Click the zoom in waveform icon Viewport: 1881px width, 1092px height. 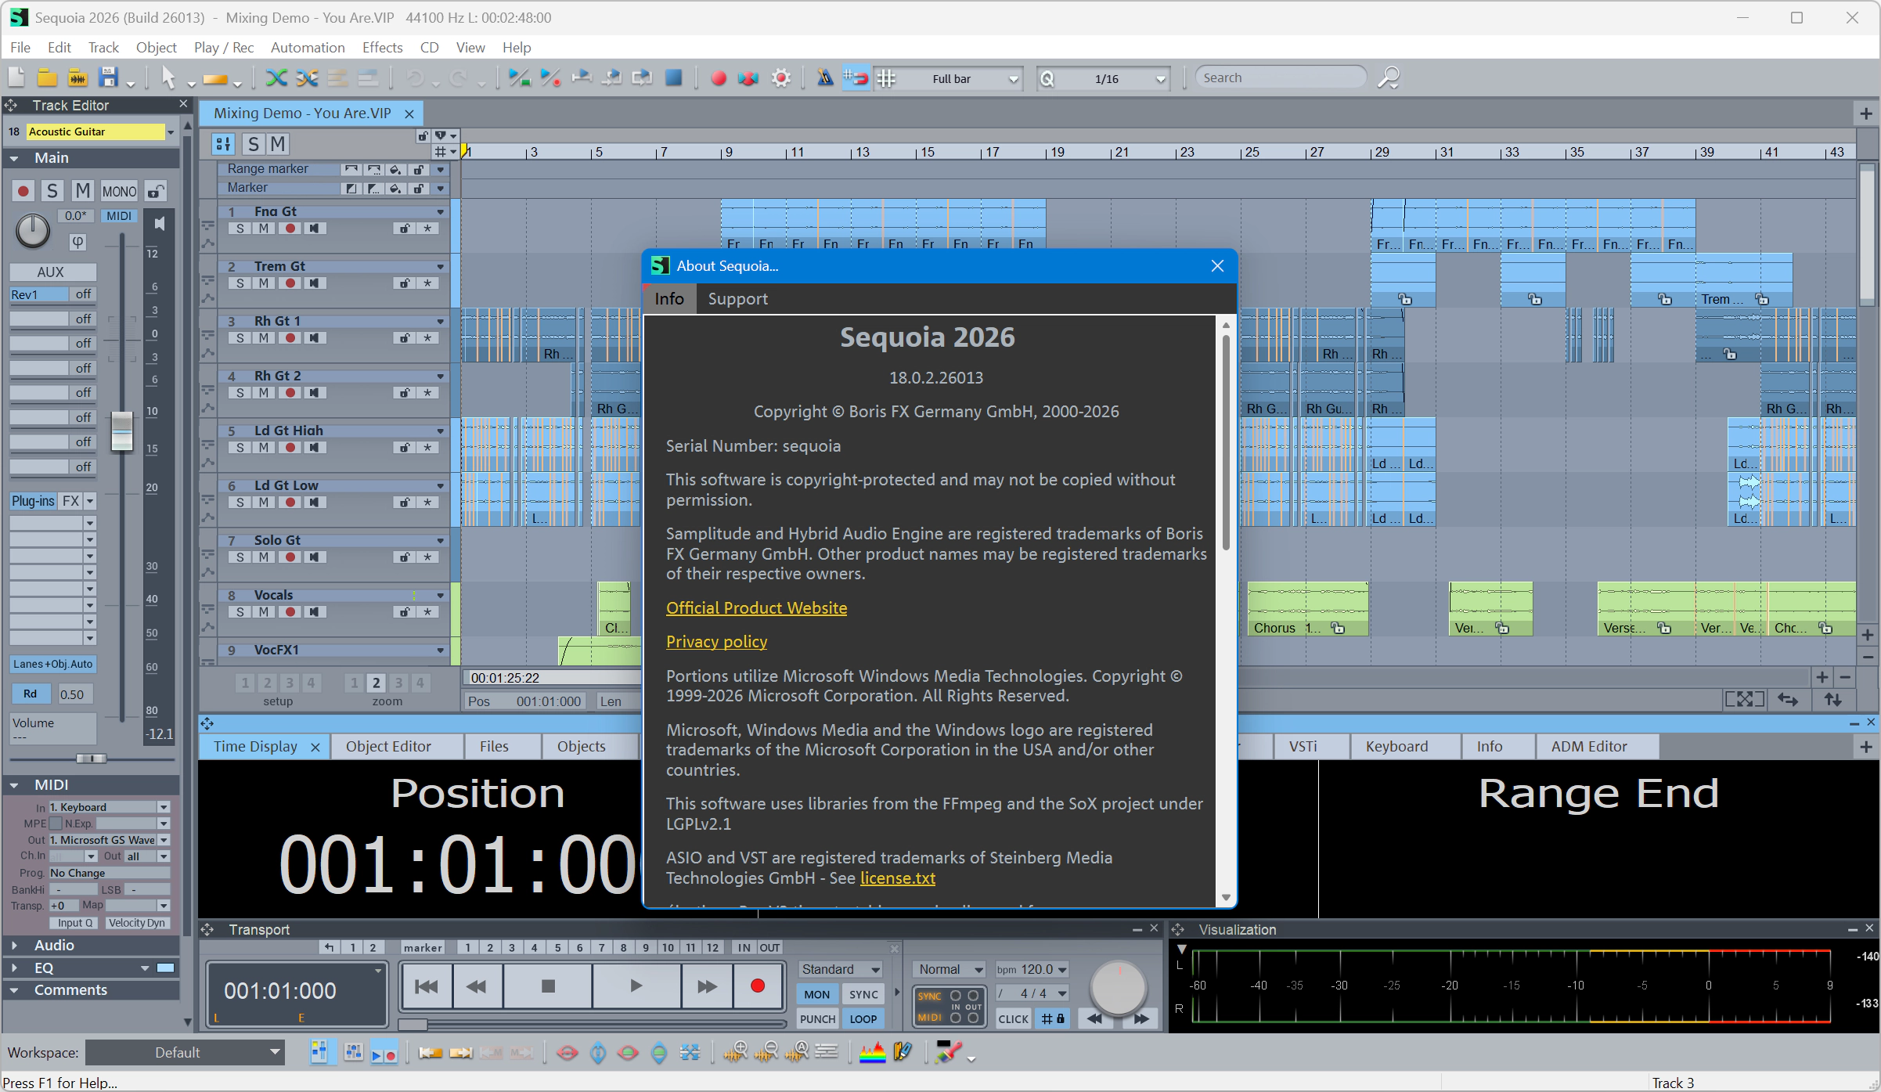(x=736, y=1053)
